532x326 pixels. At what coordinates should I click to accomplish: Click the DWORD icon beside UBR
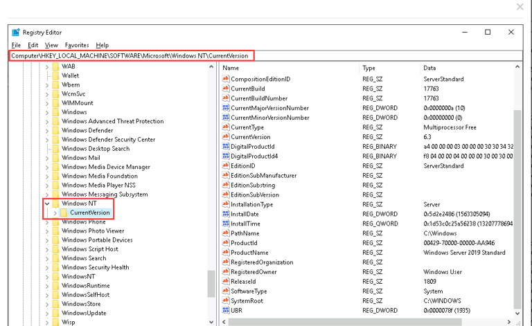pyautogui.click(x=226, y=310)
